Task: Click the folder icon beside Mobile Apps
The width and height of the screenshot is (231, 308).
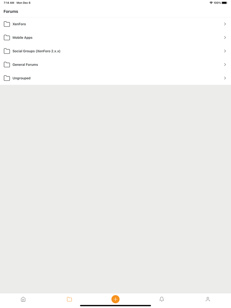Action: click(7, 37)
